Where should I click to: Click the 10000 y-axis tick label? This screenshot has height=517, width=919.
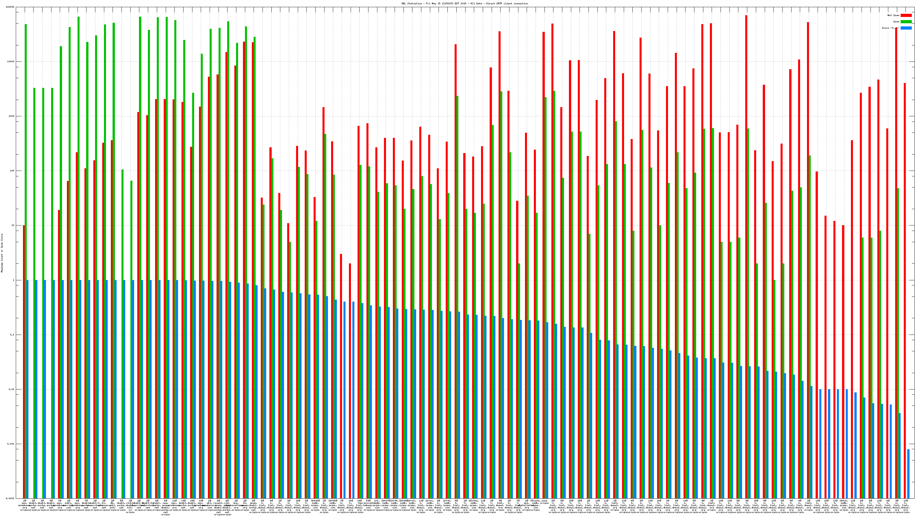pos(11,62)
